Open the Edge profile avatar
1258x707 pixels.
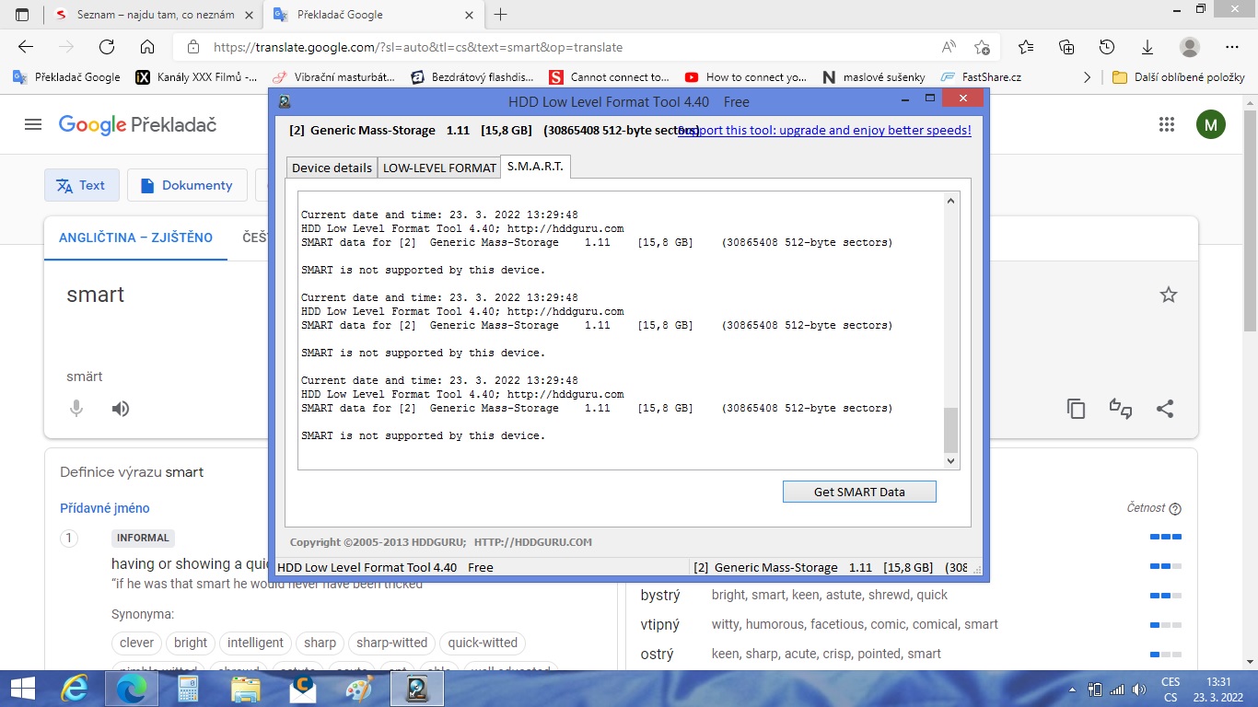click(x=1190, y=47)
